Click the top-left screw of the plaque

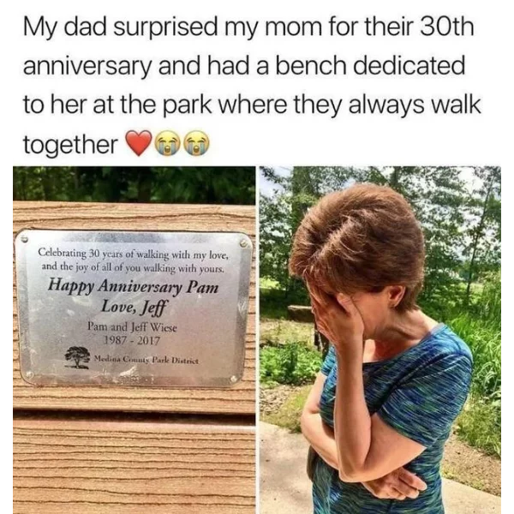pyautogui.click(x=23, y=239)
